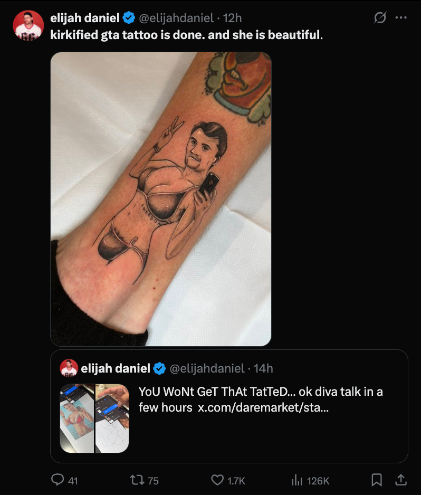
Task: Open the quoted tweet's left bikini thumbnail
Action: (77, 418)
